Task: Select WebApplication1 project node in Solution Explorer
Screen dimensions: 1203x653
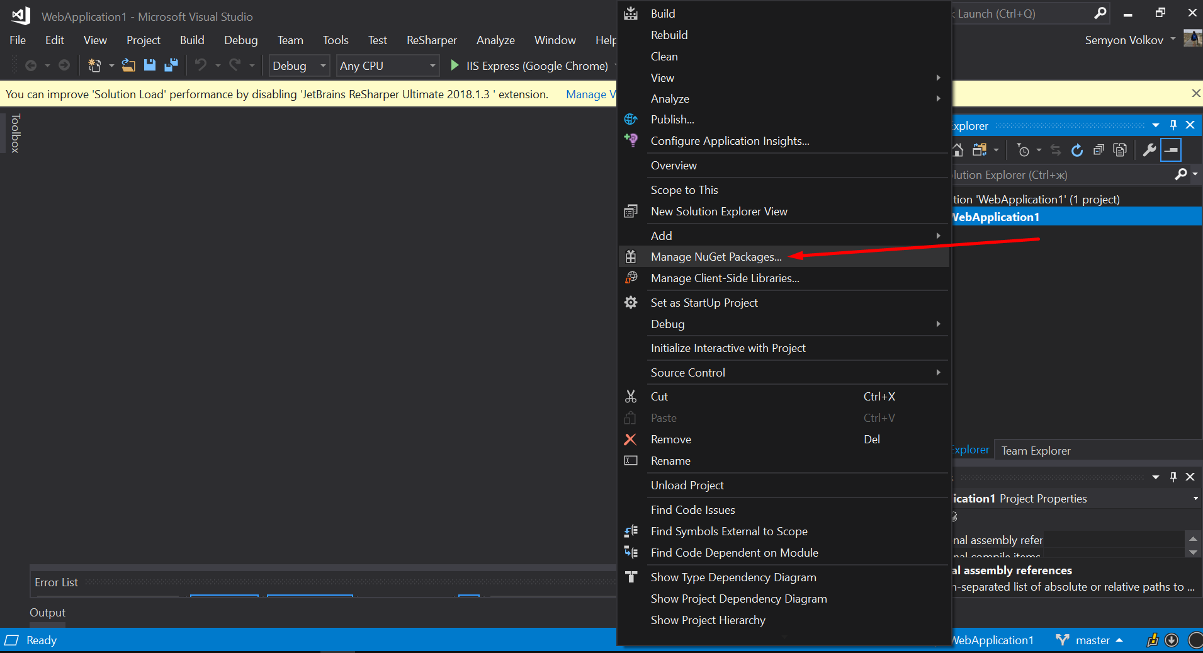Action: [1076, 217]
